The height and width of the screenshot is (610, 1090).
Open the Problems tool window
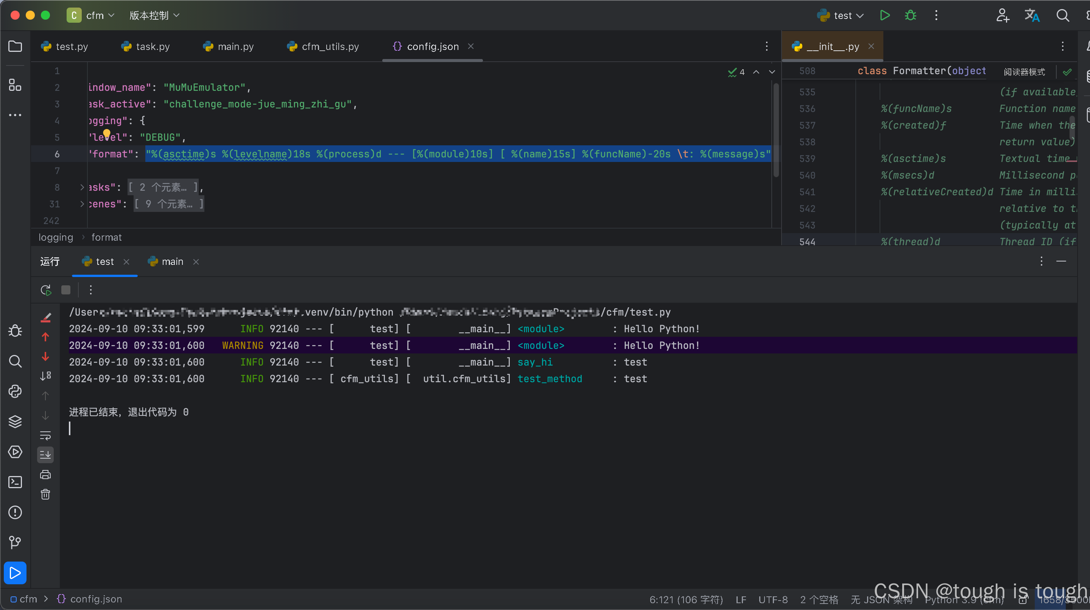coord(15,512)
